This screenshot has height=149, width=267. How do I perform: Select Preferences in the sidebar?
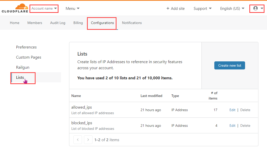coord(26,47)
